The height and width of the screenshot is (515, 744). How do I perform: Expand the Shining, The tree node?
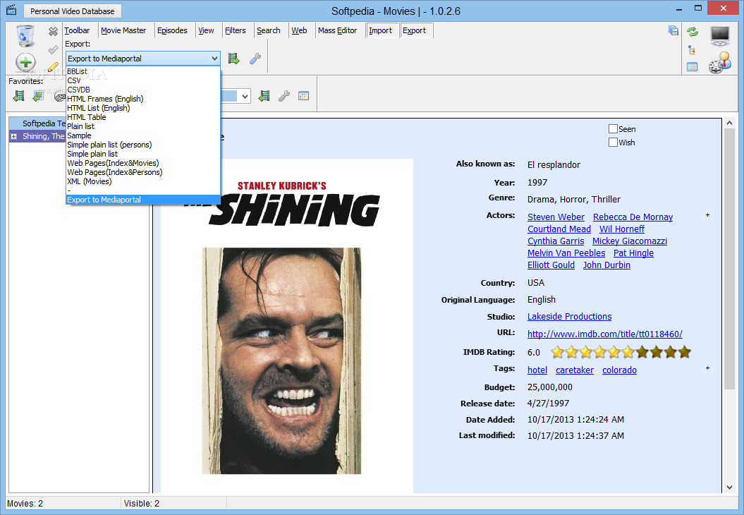coord(14,137)
